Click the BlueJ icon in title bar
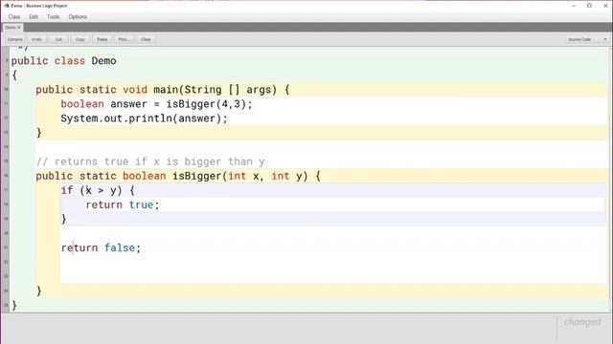The image size is (613, 344). [7, 6]
